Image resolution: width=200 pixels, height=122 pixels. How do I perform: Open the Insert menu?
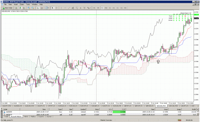[x=16, y=4]
